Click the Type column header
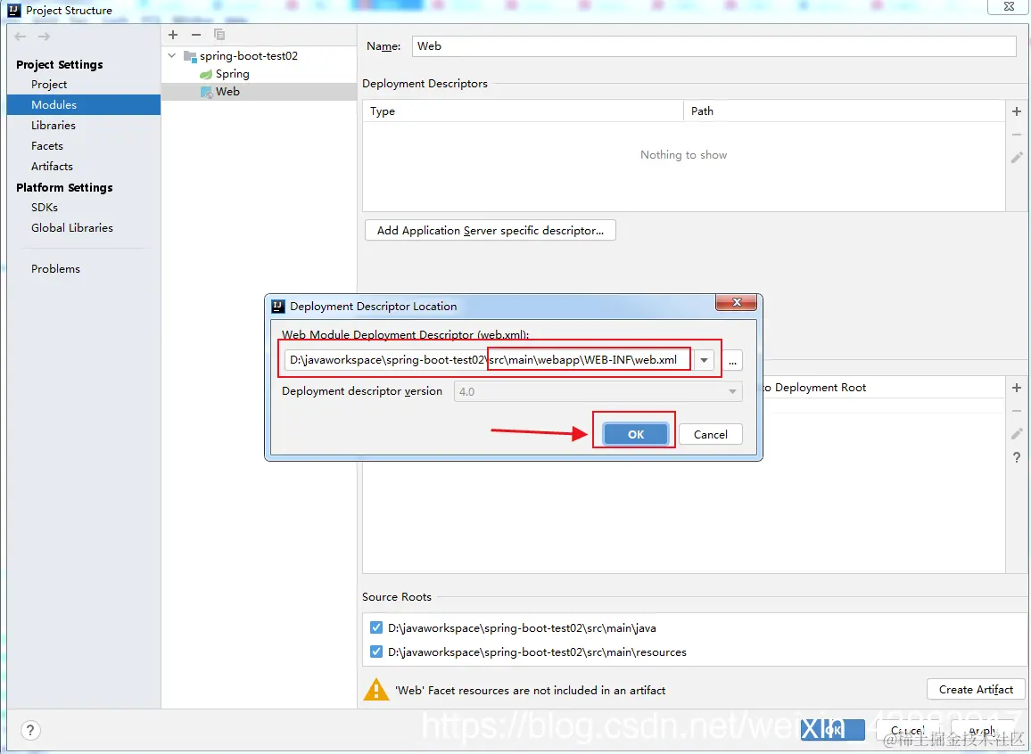The image size is (1031, 754). 524,111
